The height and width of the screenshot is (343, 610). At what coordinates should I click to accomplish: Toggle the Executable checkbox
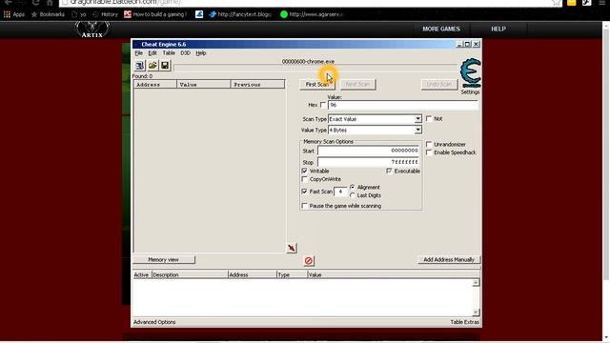[x=389, y=171]
